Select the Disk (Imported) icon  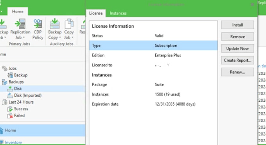(x=10, y=95)
